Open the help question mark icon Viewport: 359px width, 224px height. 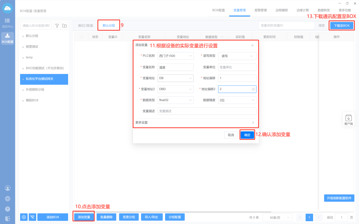tap(8, 209)
